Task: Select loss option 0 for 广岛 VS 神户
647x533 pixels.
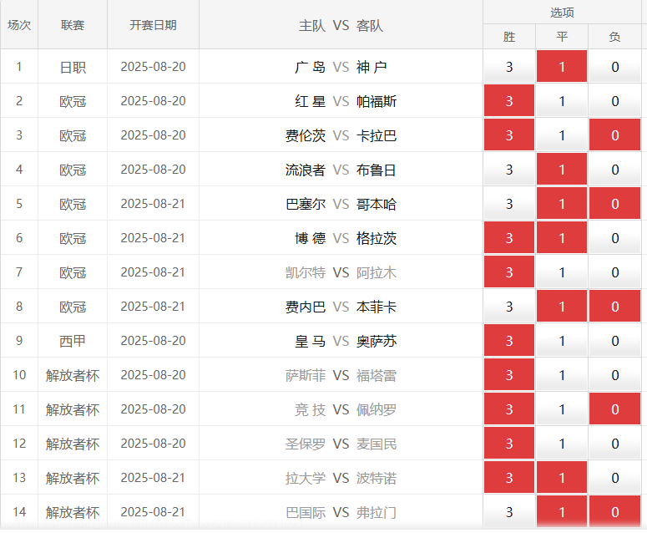Action: (x=614, y=67)
